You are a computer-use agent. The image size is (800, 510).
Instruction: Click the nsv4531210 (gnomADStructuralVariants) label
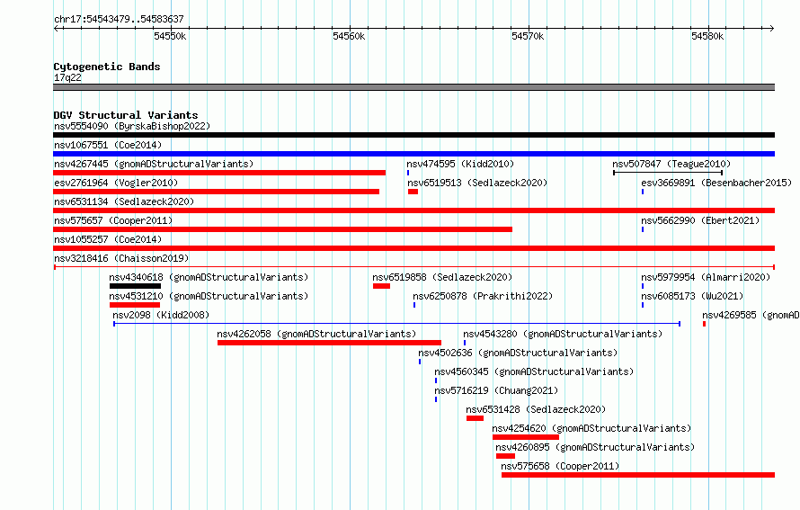tap(209, 296)
